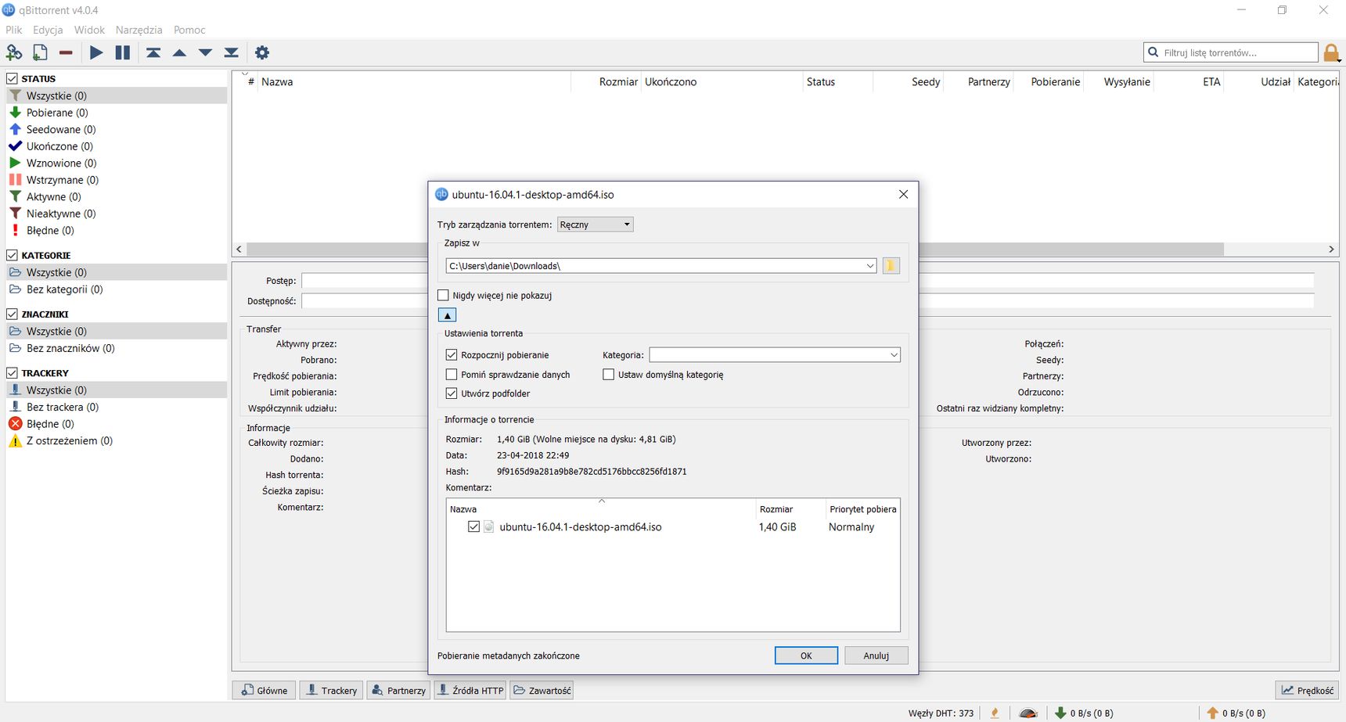Open the save path dropdown
The height and width of the screenshot is (722, 1346).
tap(870, 266)
